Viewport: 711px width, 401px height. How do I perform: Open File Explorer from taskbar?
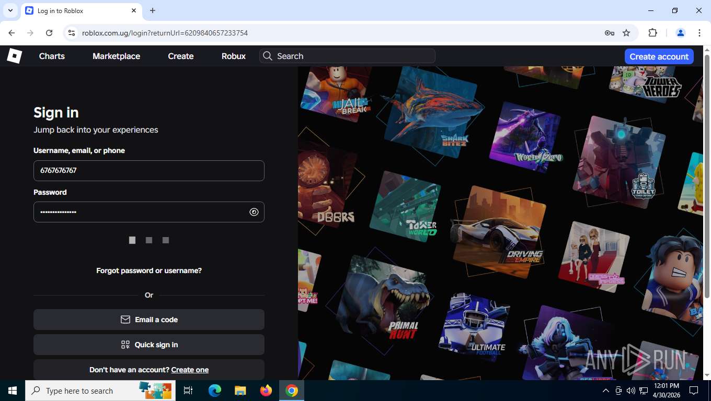coord(240,391)
